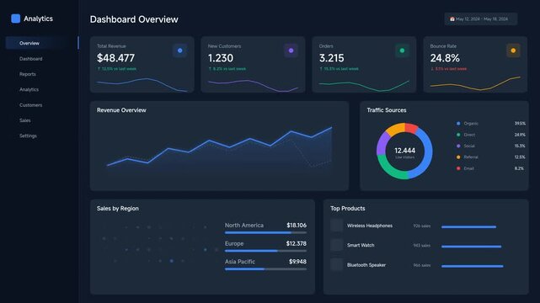Click the Direct green legend dot
The width and height of the screenshot is (540, 303).
(458, 135)
